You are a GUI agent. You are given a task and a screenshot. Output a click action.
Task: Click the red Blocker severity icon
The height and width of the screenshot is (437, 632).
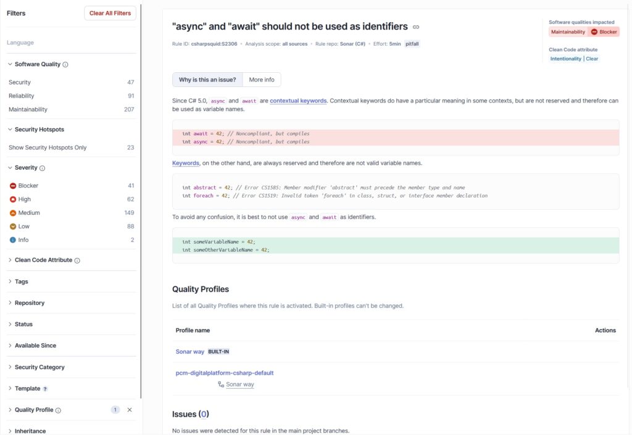pos(13,185)
